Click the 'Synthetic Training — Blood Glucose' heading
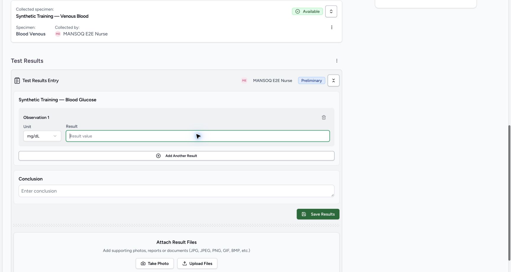The width and height of the screenshot is (511, 272). coord(57,100)
